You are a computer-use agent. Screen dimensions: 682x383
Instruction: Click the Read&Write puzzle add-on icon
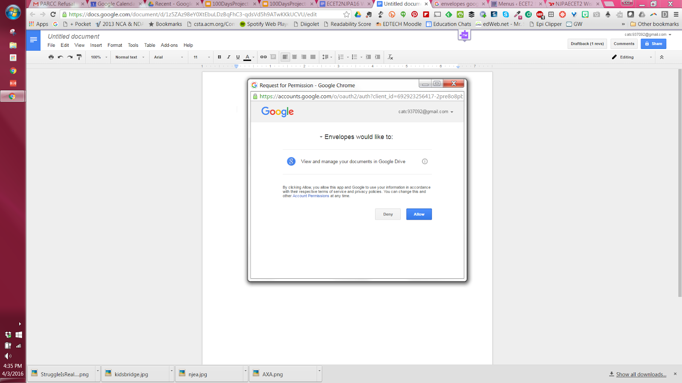click(x=464, y=35)
